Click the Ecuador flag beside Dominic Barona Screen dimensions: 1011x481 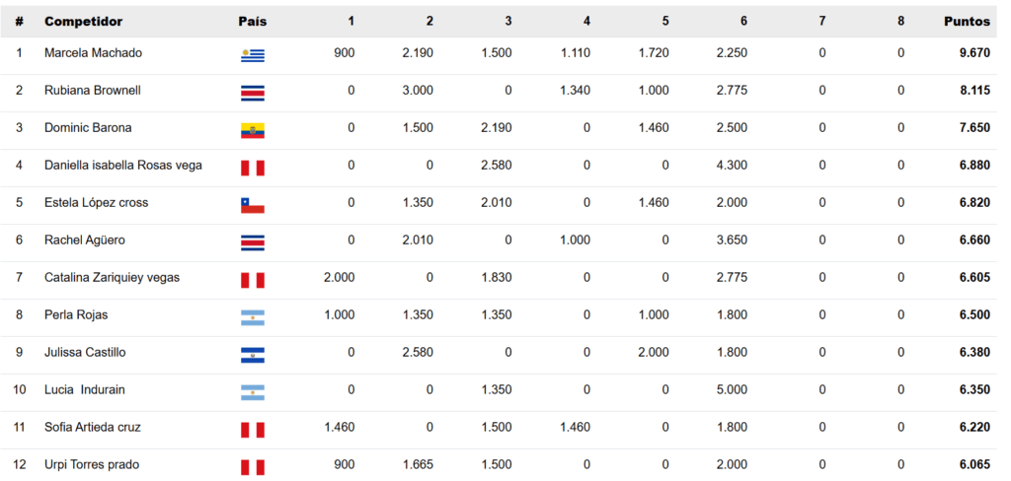(x=253, y=131)
